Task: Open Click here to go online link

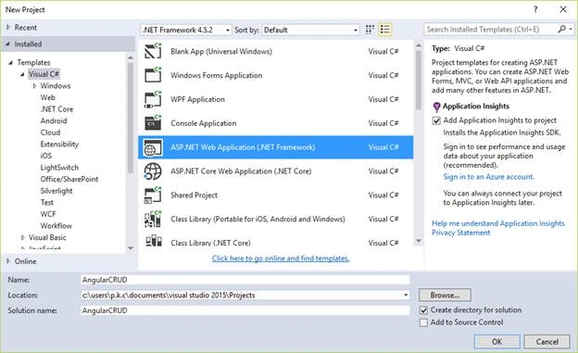Action: coord(281,258)
